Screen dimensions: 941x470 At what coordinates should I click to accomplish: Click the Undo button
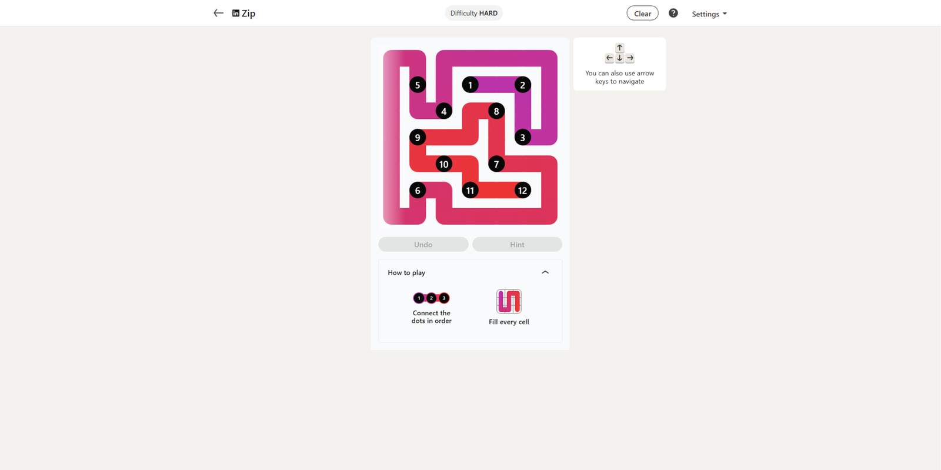[423, 244]
